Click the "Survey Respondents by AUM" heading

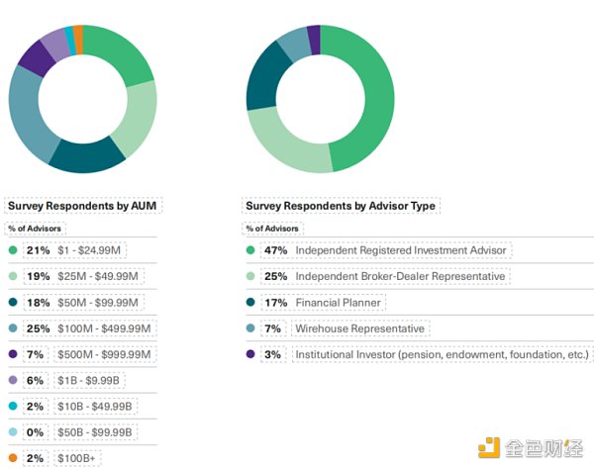83,206
